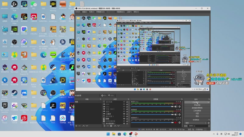Toggle visibility of 视频采集设备 source
Viewport: 244px width, 137px height.
coord(124,121)
